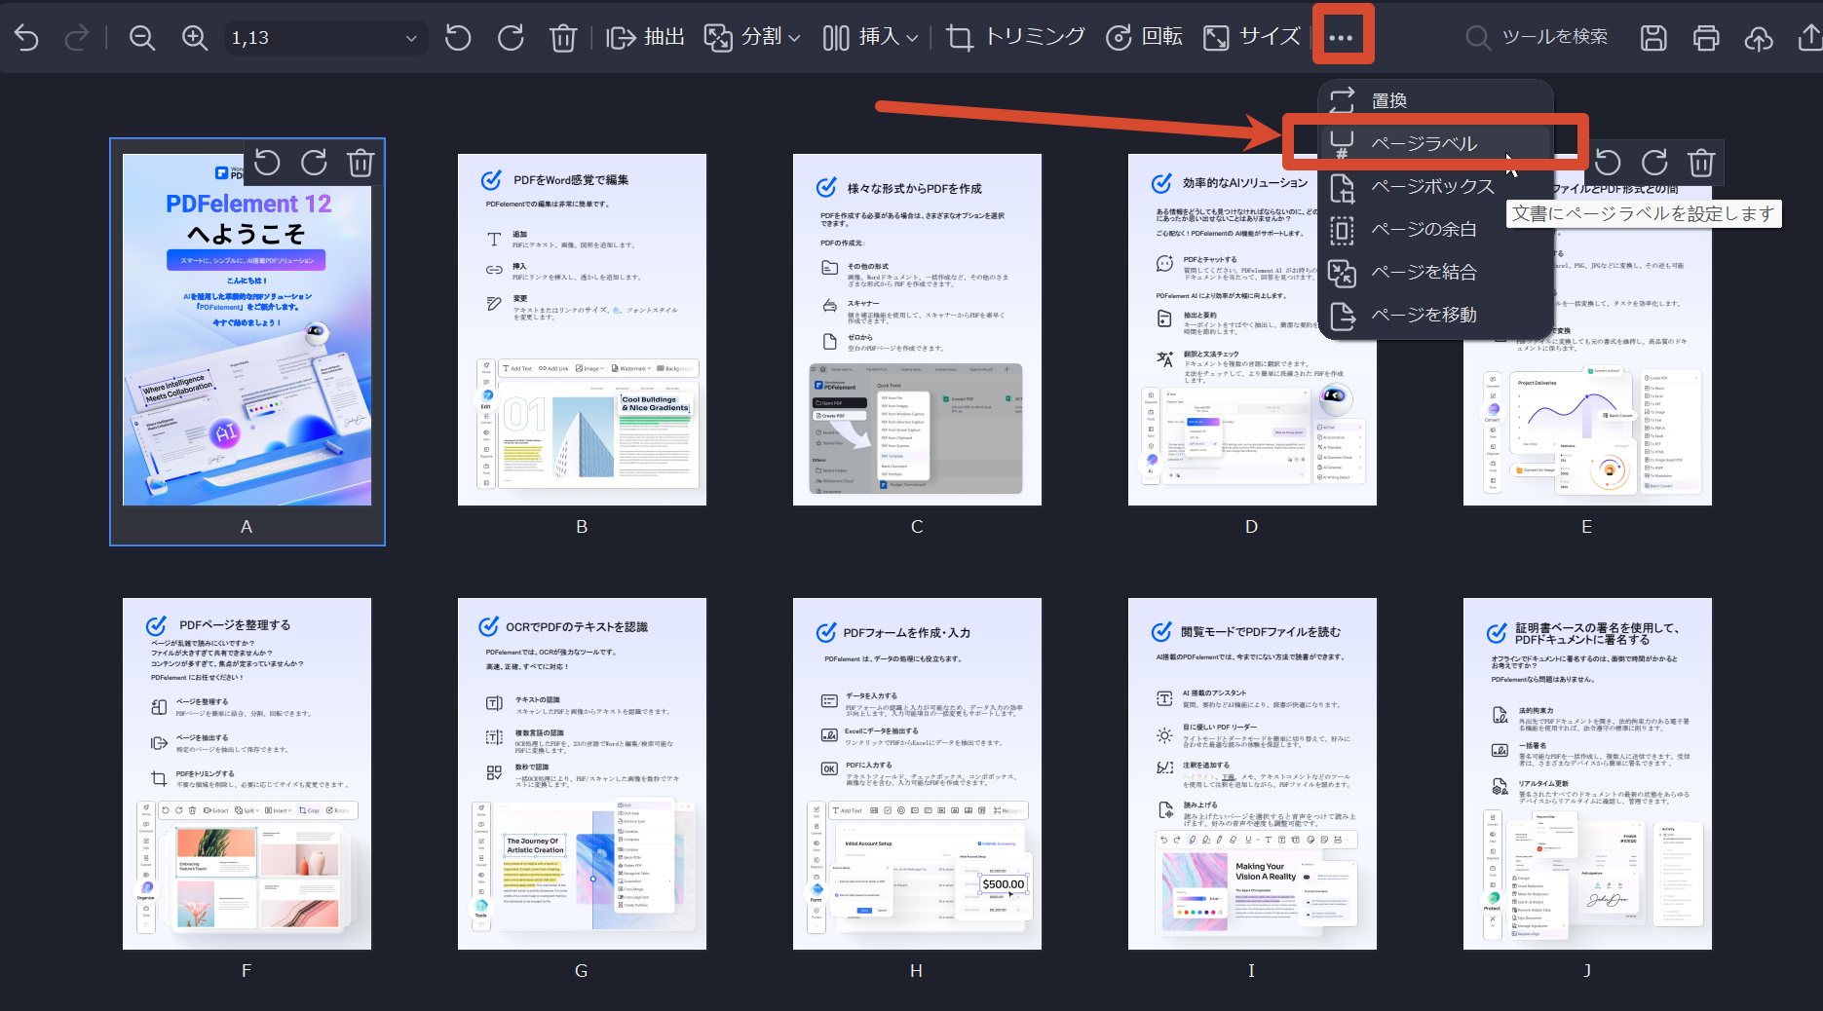Select page J thumbnail about signing PDF documents
1823x1011 pixels.
click(1587, 773)
